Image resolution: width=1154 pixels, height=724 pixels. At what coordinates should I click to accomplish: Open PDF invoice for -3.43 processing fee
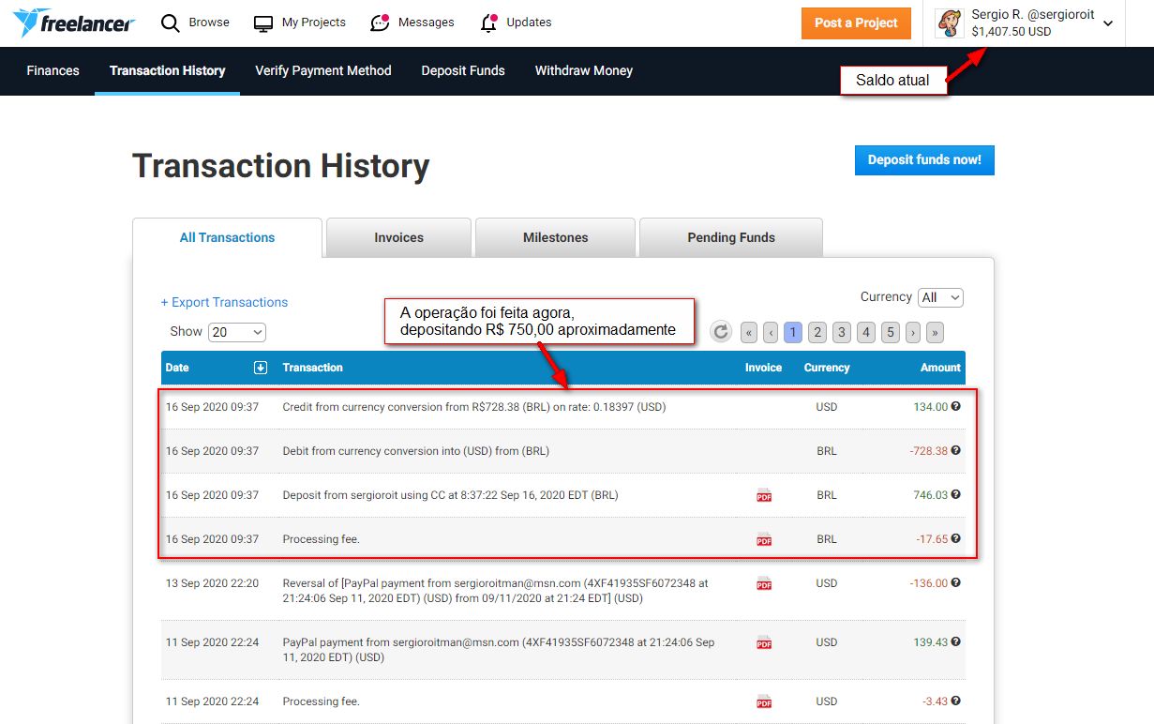pyautogui.click(x=764, y=701)
